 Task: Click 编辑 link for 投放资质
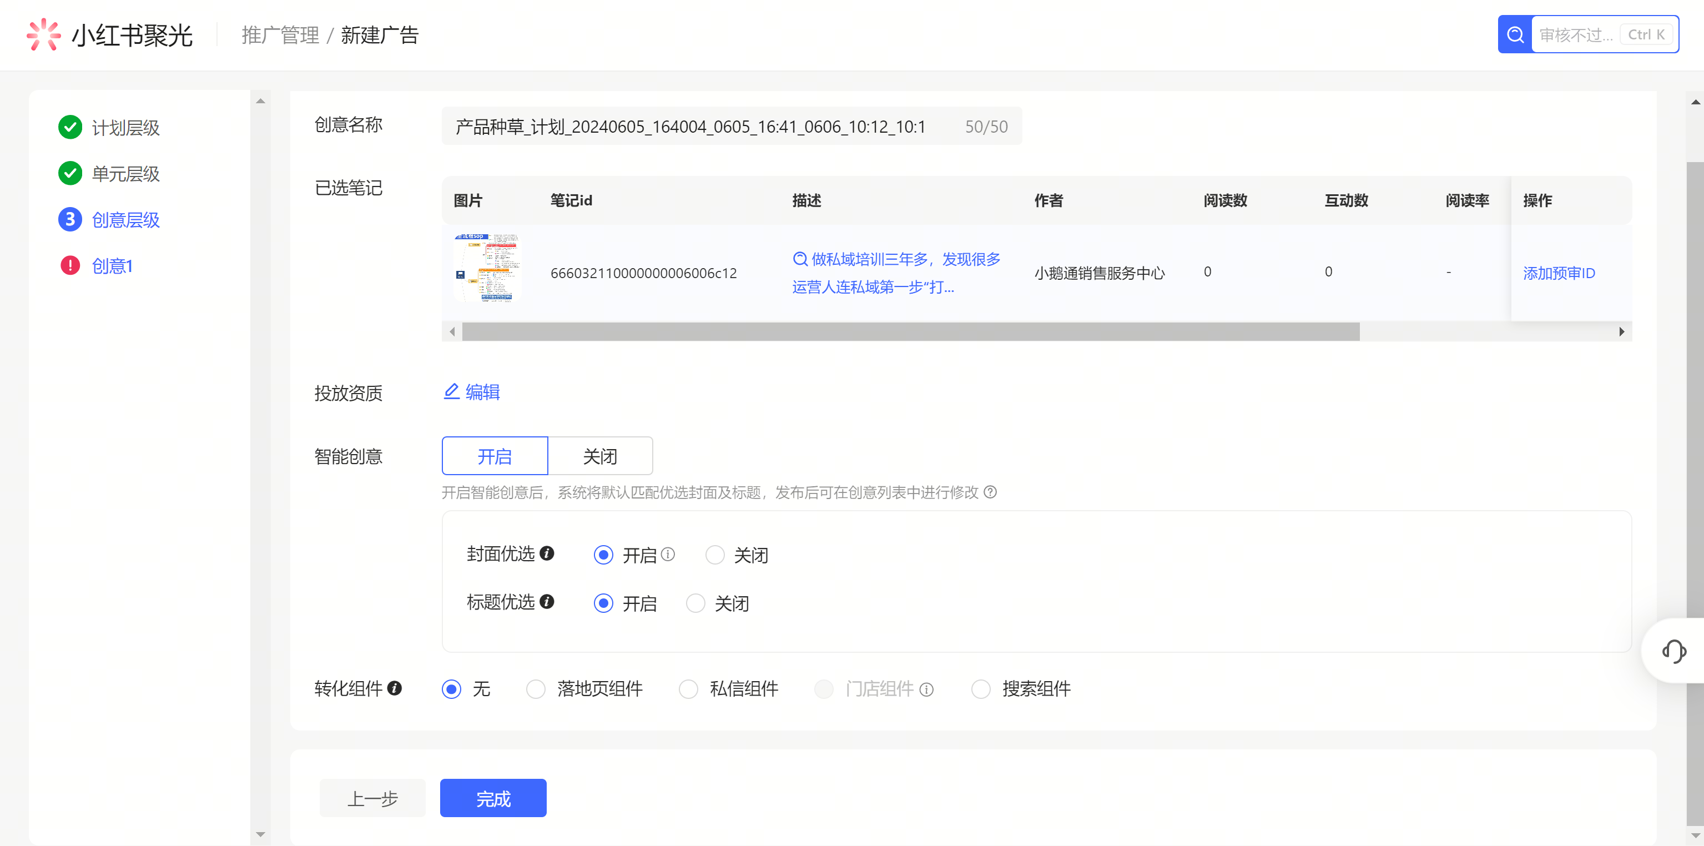(482, 391)
